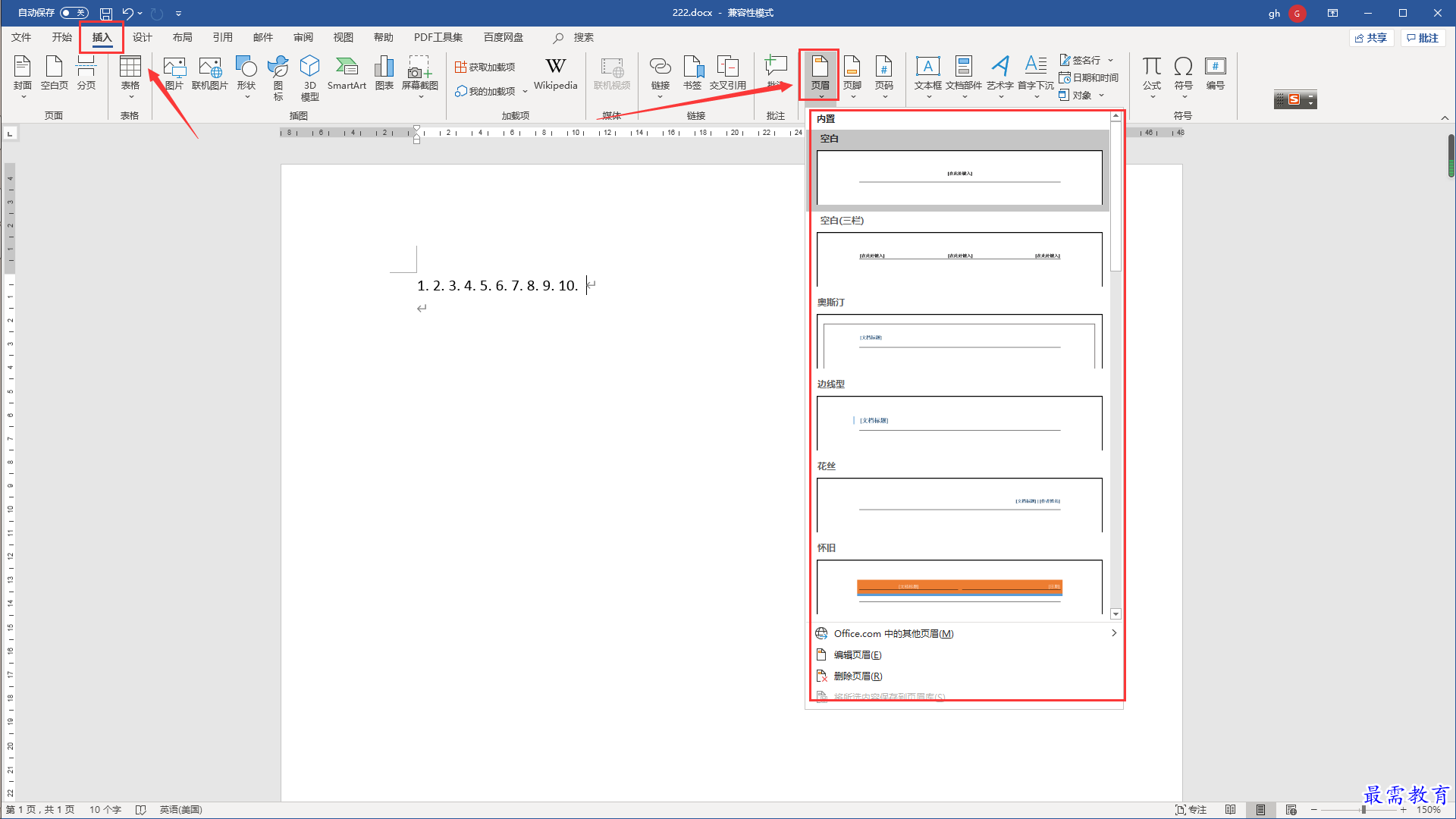Click 获取加载项 get add-ins

click(x=485, y=67)
